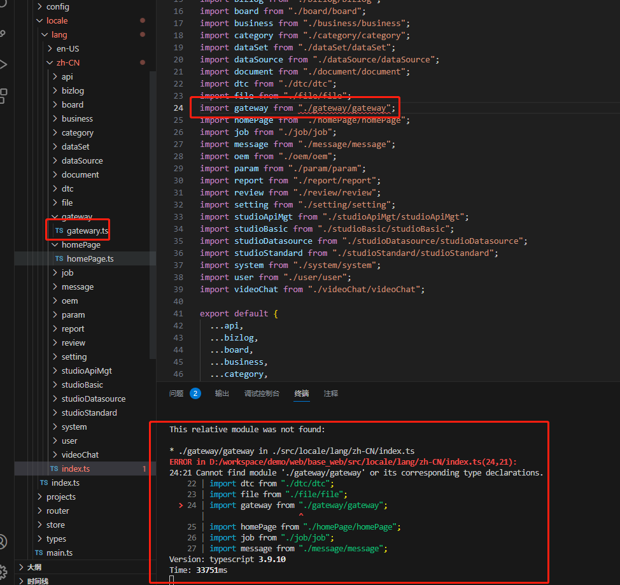Expand the dataSource folder

click(x=82, y=160)
